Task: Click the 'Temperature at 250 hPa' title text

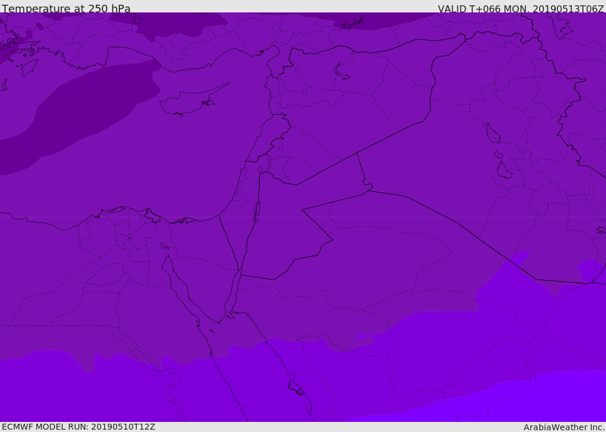Action: pos(66,8)
